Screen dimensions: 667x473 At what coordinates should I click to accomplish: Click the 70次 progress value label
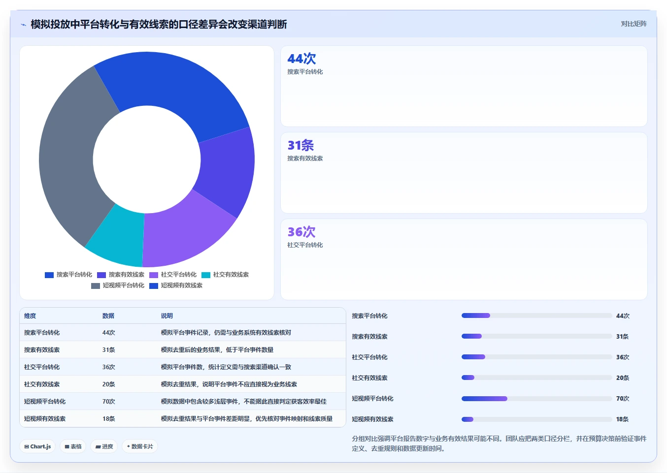click(x=623, y=399)
